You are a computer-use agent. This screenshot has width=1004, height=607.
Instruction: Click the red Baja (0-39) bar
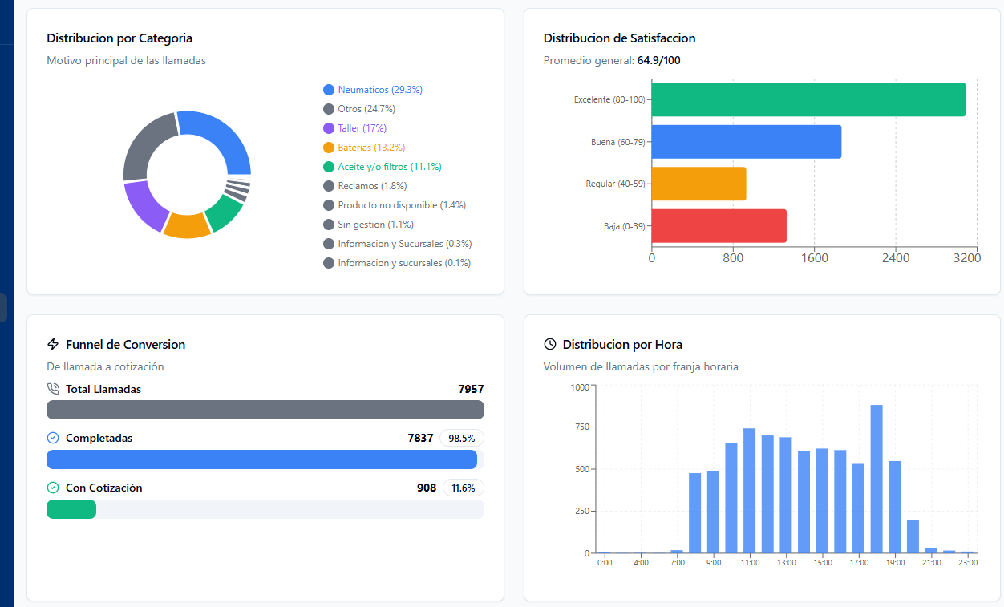pyautogui.click(x=719, y=225)
